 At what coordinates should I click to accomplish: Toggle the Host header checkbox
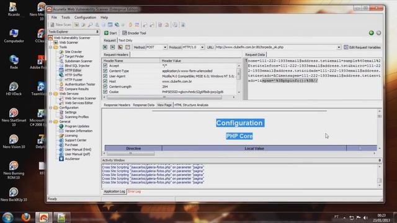tap(105, 81)
